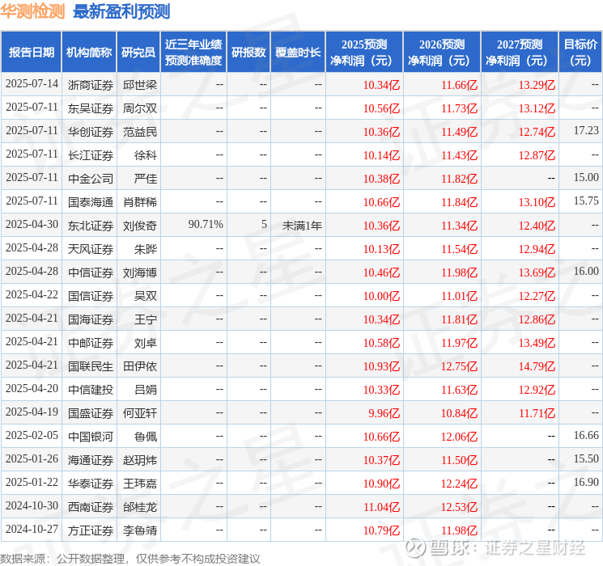603x566 pixels.
Task: Click target price 17.23
Action: pos(586,131)
